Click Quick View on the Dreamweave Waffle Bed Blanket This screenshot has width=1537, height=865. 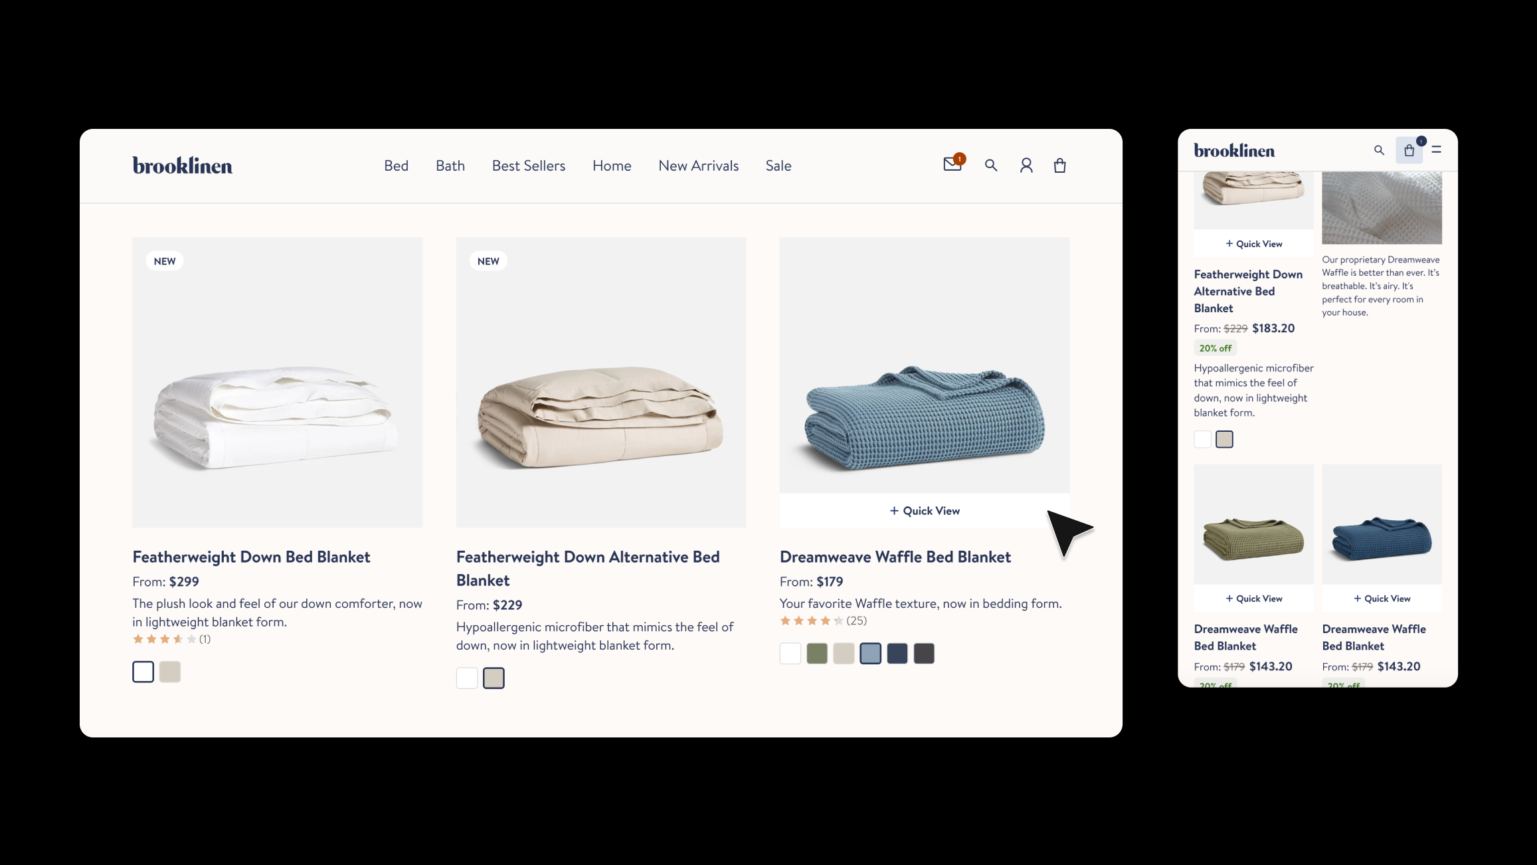[924, 510]
